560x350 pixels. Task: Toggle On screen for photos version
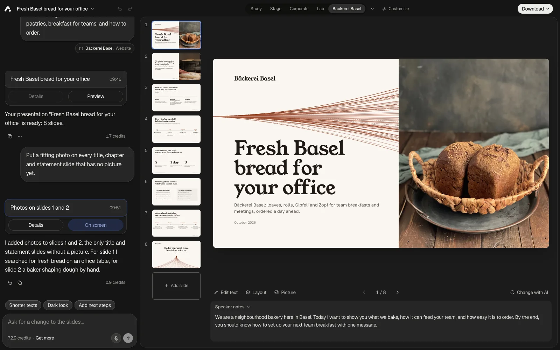(96, 225)
